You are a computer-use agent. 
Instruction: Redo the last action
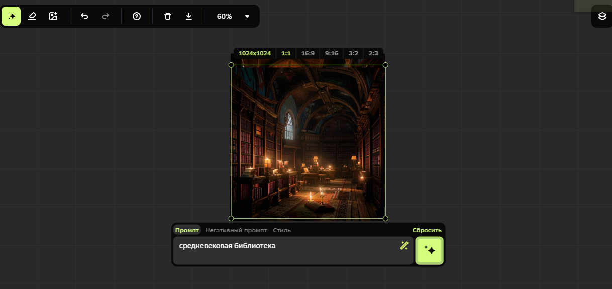tap(106, 16)
